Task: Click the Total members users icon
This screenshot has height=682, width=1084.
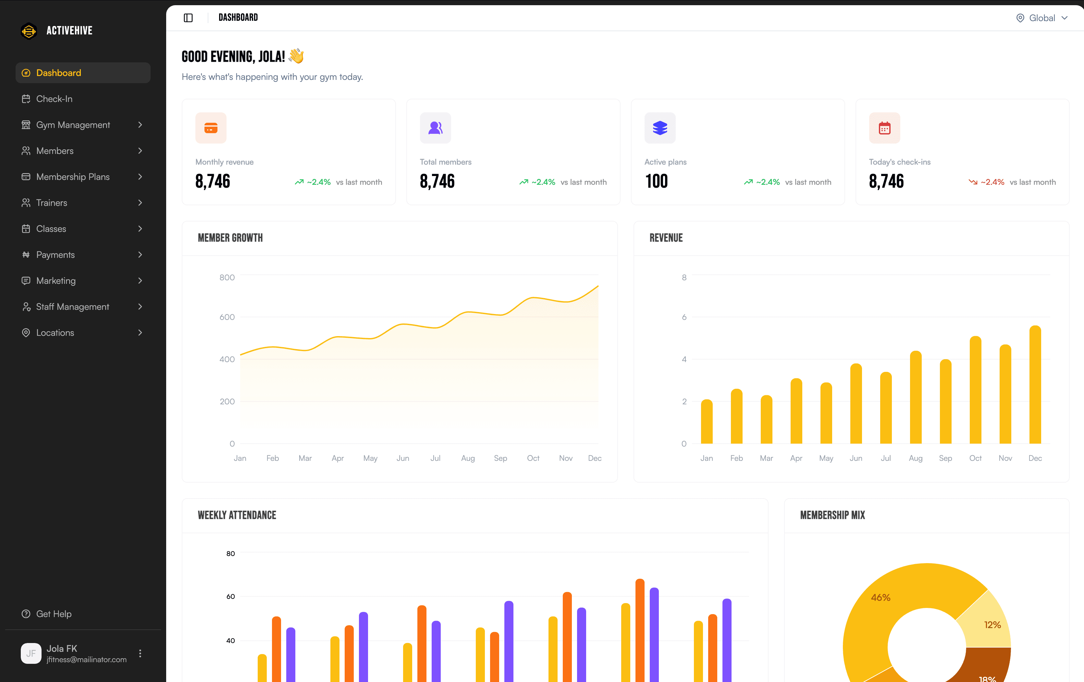Action: (435, 128)
